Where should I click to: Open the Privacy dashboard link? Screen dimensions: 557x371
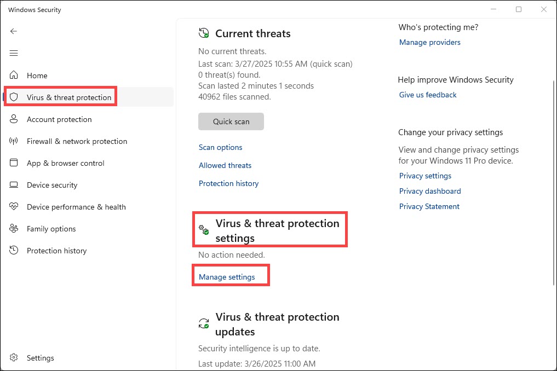coord(430,191)
